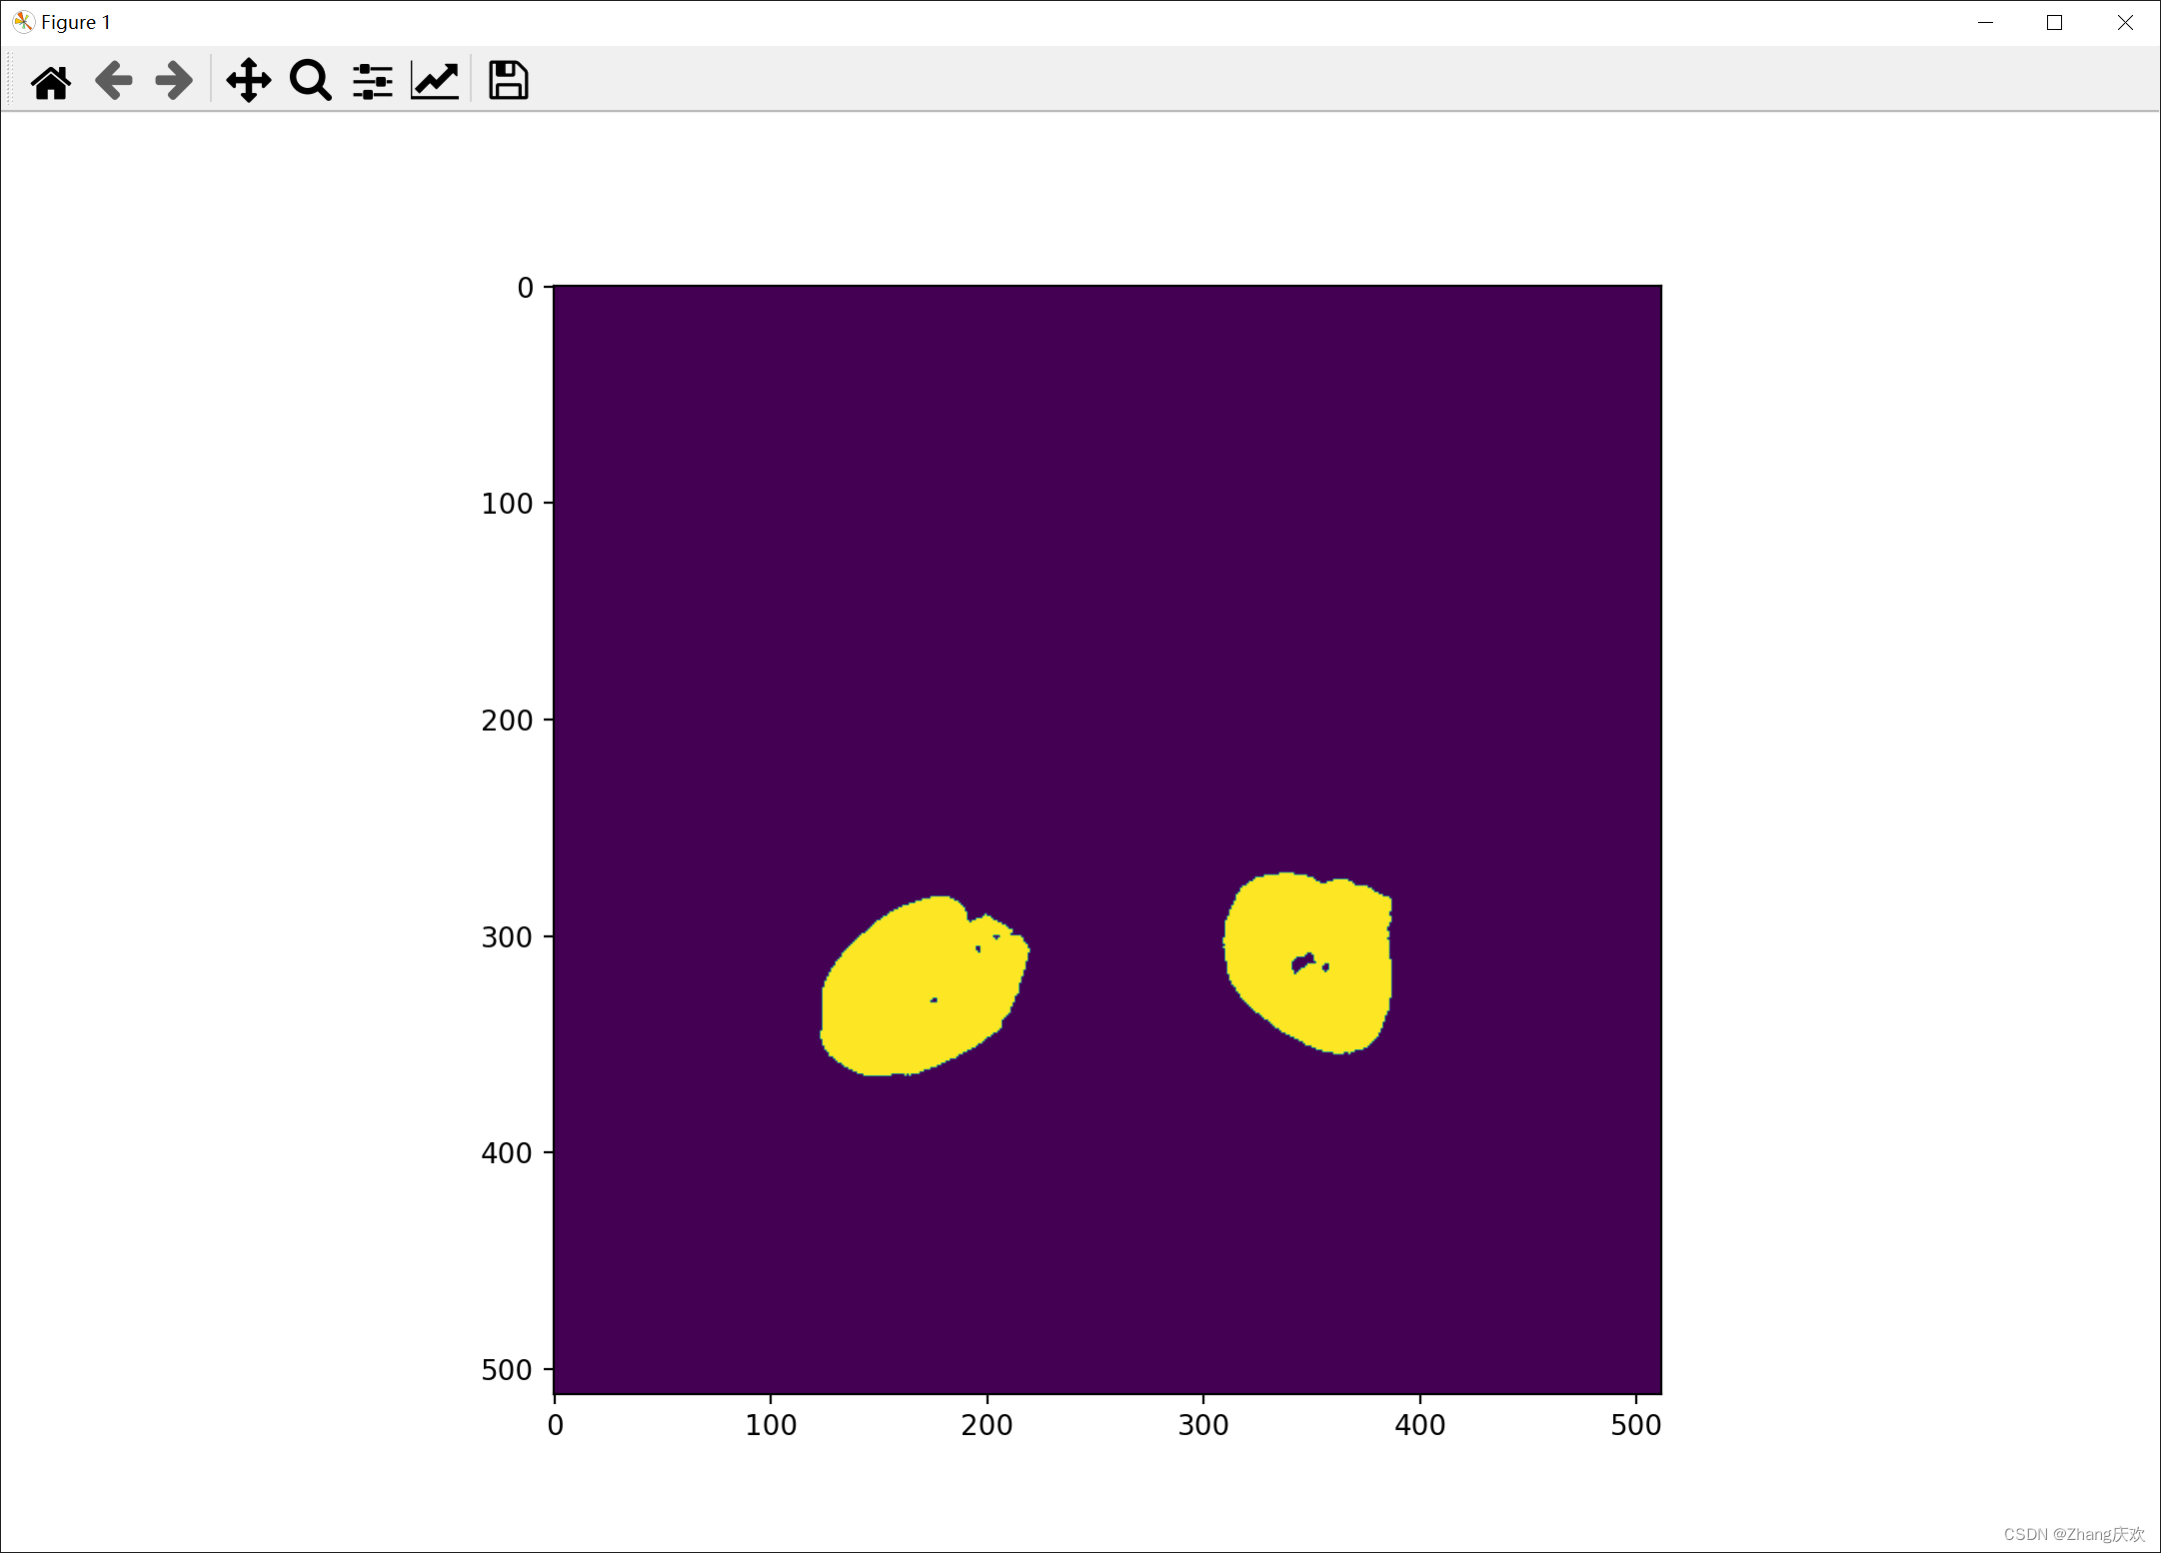Select the Zoom to rectangle tool

311,80
